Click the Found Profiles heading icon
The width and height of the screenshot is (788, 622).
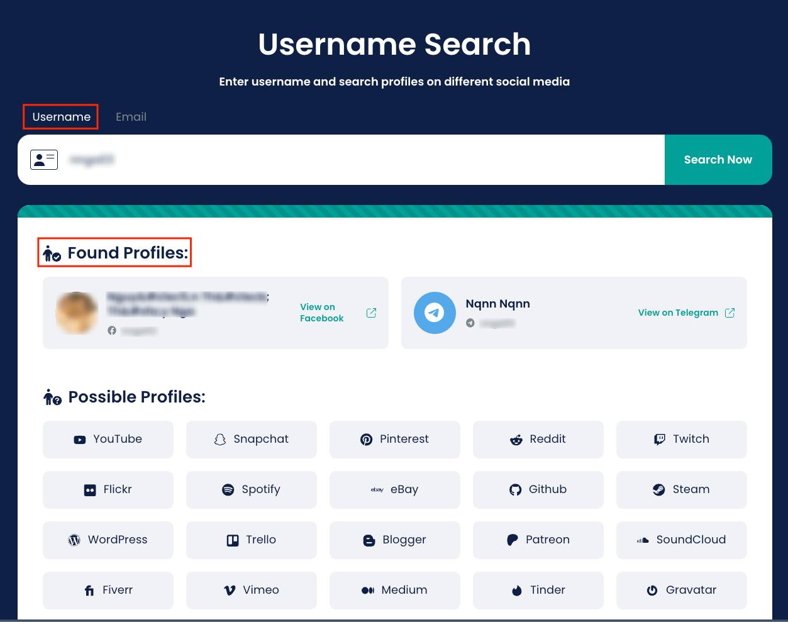click(x=52, y=253)
